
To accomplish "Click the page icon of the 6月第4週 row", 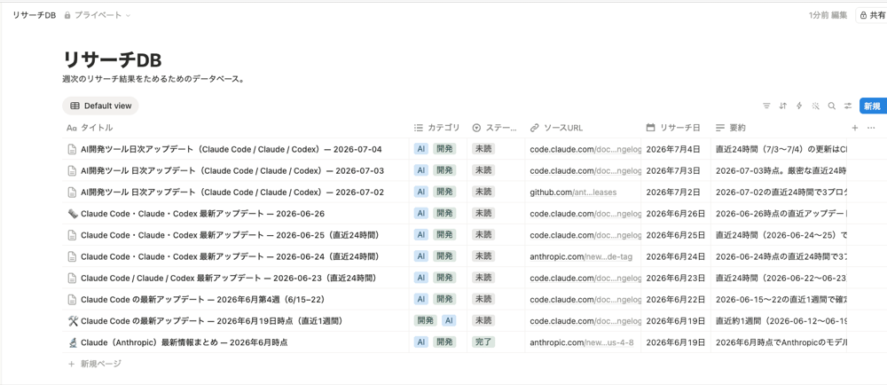I will click(72, 300).
